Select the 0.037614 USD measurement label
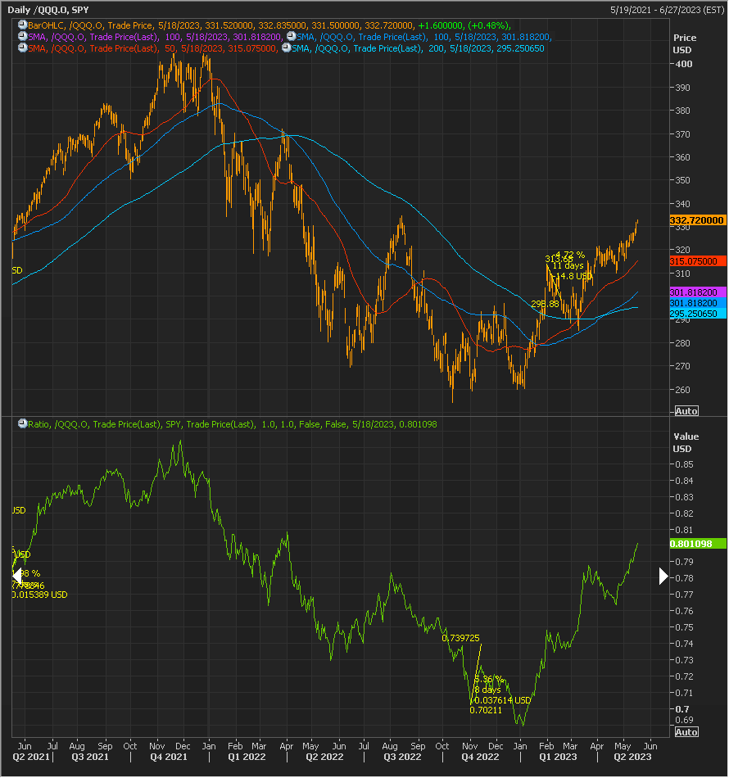The width and height of the screenshot is (729, 778). click(503, 700)
